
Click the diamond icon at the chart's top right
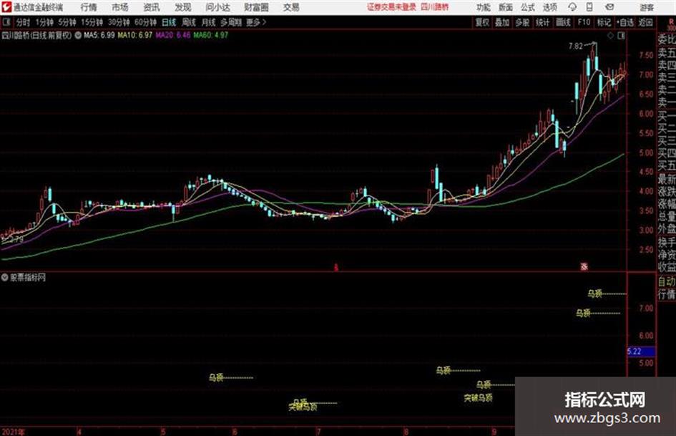(x=610, y=36)
